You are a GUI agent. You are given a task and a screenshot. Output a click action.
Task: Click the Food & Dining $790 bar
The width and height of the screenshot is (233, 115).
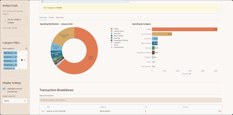click(162, 34)
